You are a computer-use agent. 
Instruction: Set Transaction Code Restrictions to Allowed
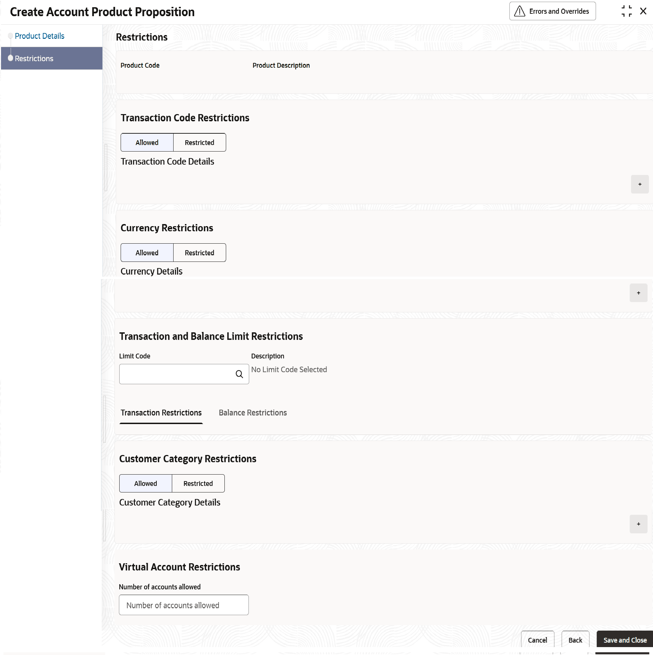[147, 142]
